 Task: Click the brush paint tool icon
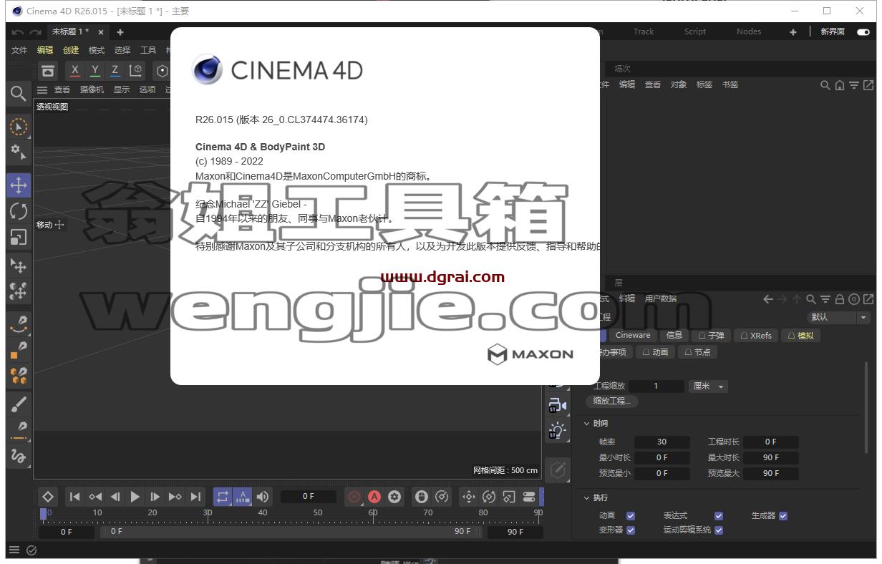pos(19,405)
